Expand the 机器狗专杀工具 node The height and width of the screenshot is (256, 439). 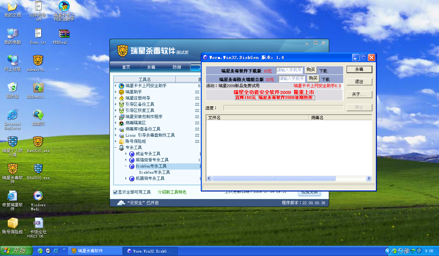tap(126, 178)
